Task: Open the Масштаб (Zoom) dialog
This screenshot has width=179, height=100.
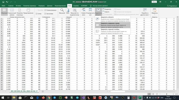Action: [x=62, y=11]
